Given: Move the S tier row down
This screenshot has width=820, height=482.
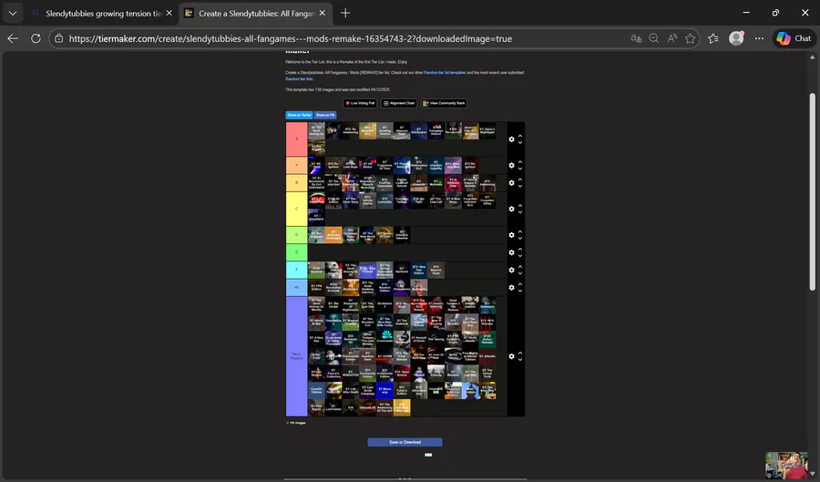Looking at the screenshot, I should pos(520,142).
